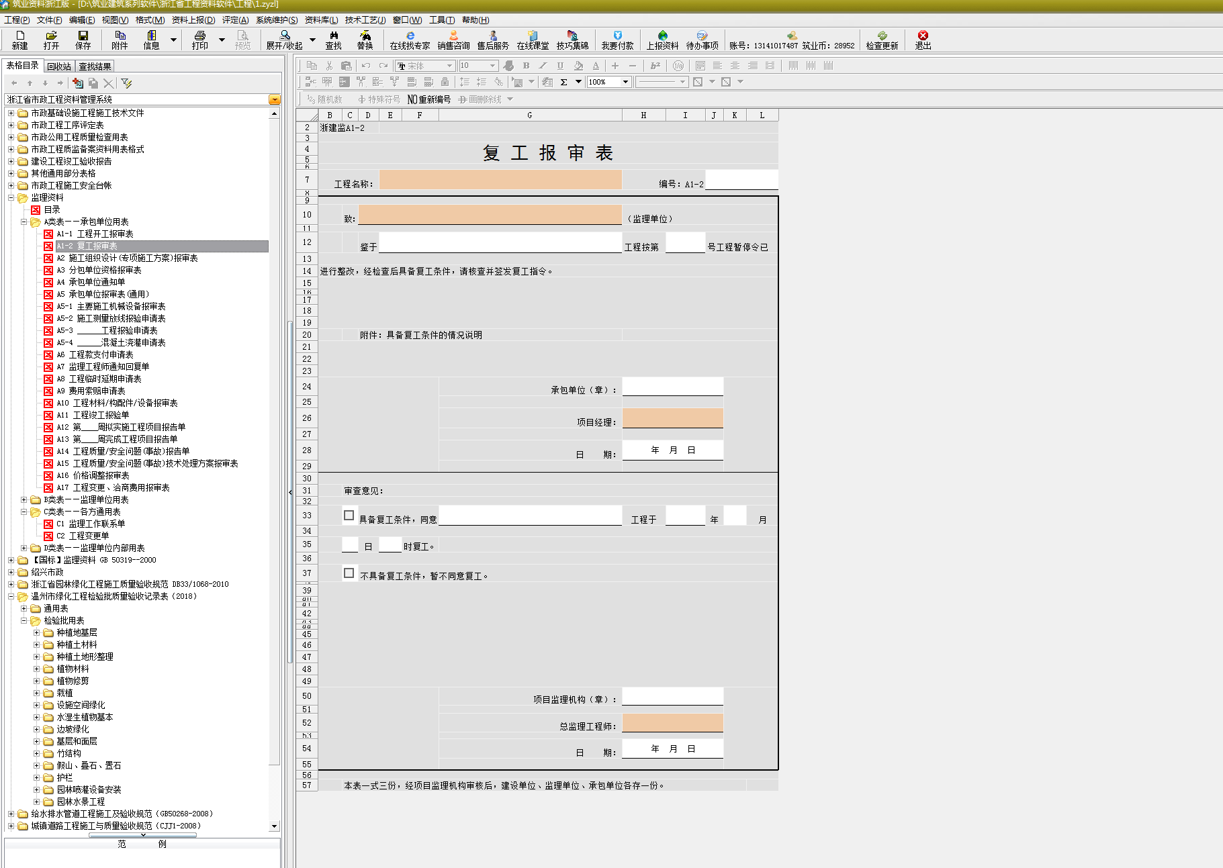Click the 展开/收起 toolbar icon
1223x868 pixels.
click(x=285, y=40)
